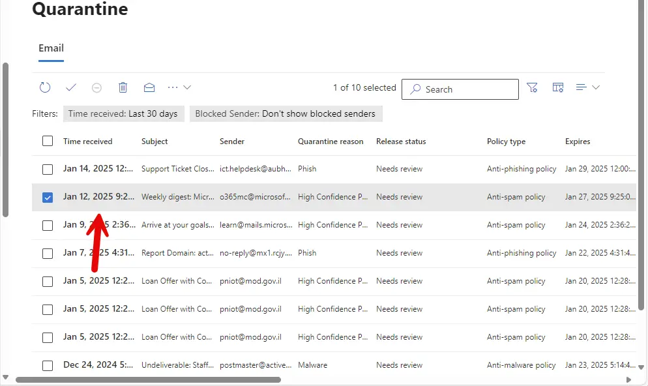Click the Refresh icon in the toolbar

[x=45, y=87]
